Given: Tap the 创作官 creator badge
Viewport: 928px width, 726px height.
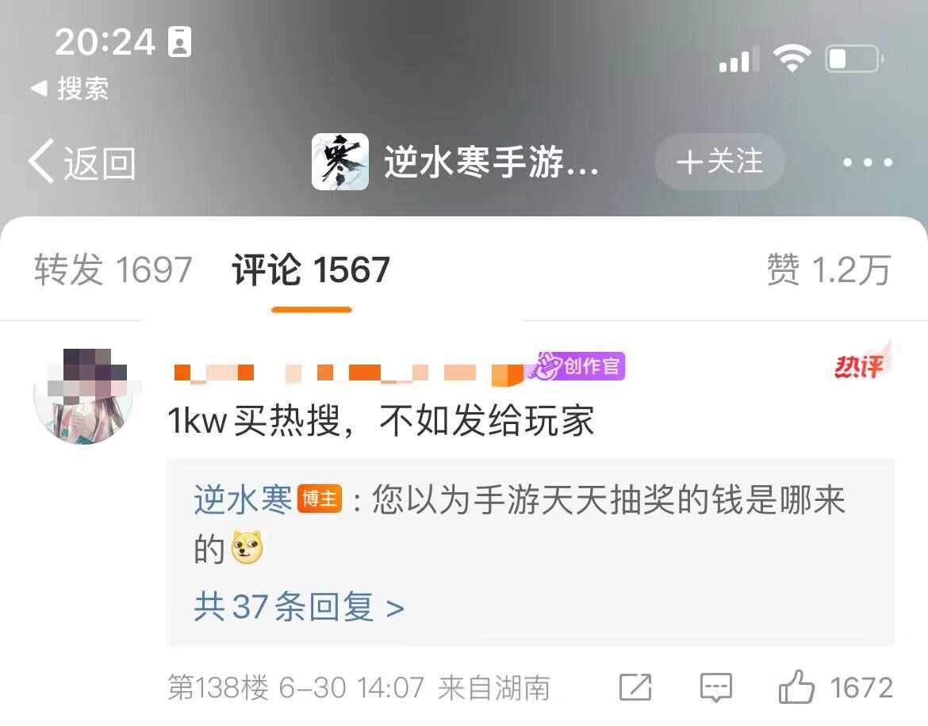Looking at the screenshot, I should pyautogui.click(x=579, y=366).
